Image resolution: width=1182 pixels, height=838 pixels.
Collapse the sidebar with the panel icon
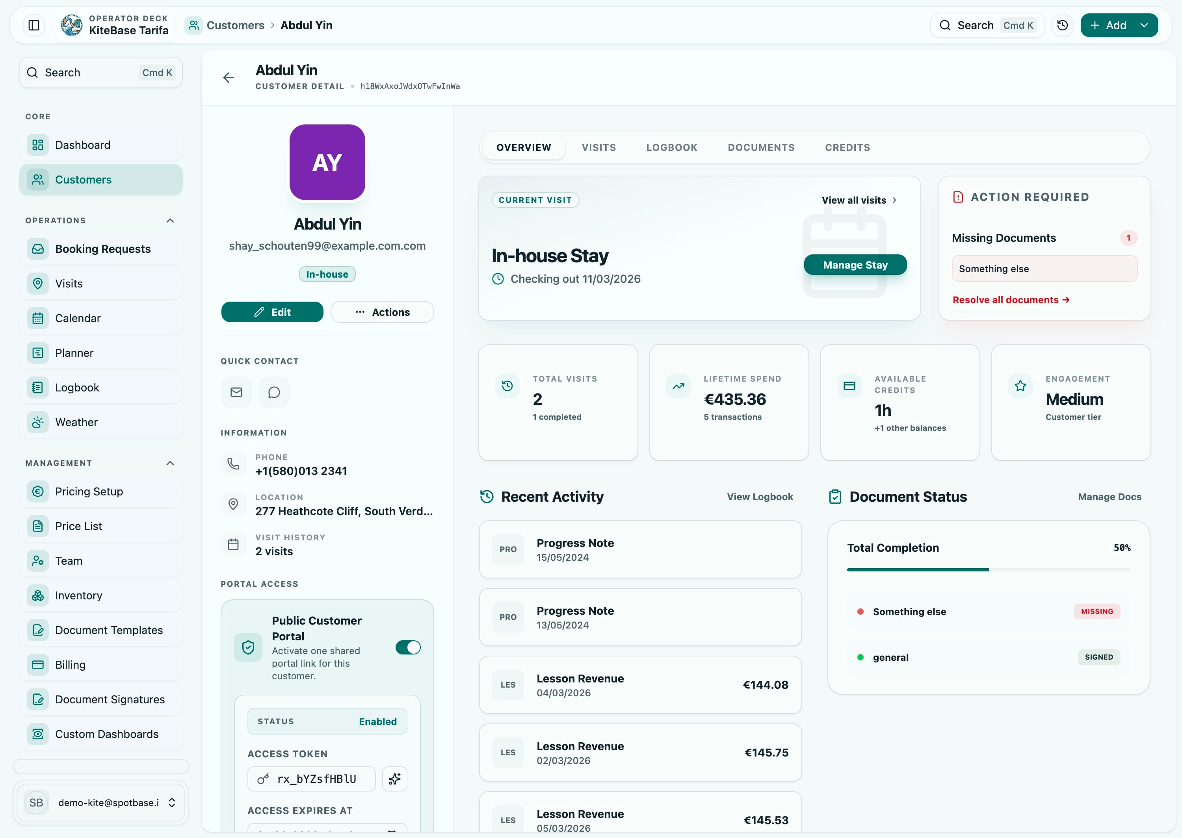tap(33, 25)
